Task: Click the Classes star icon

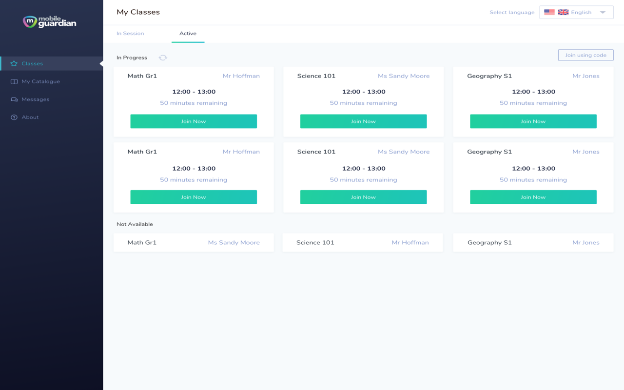Action: tap(14, 63)
